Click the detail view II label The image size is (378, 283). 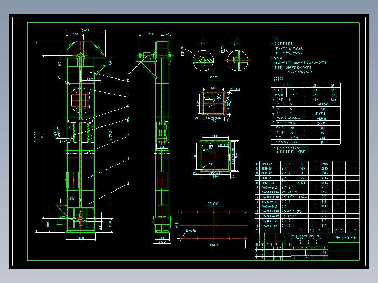point(236,40)
